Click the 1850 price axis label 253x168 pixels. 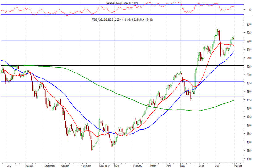249,100
